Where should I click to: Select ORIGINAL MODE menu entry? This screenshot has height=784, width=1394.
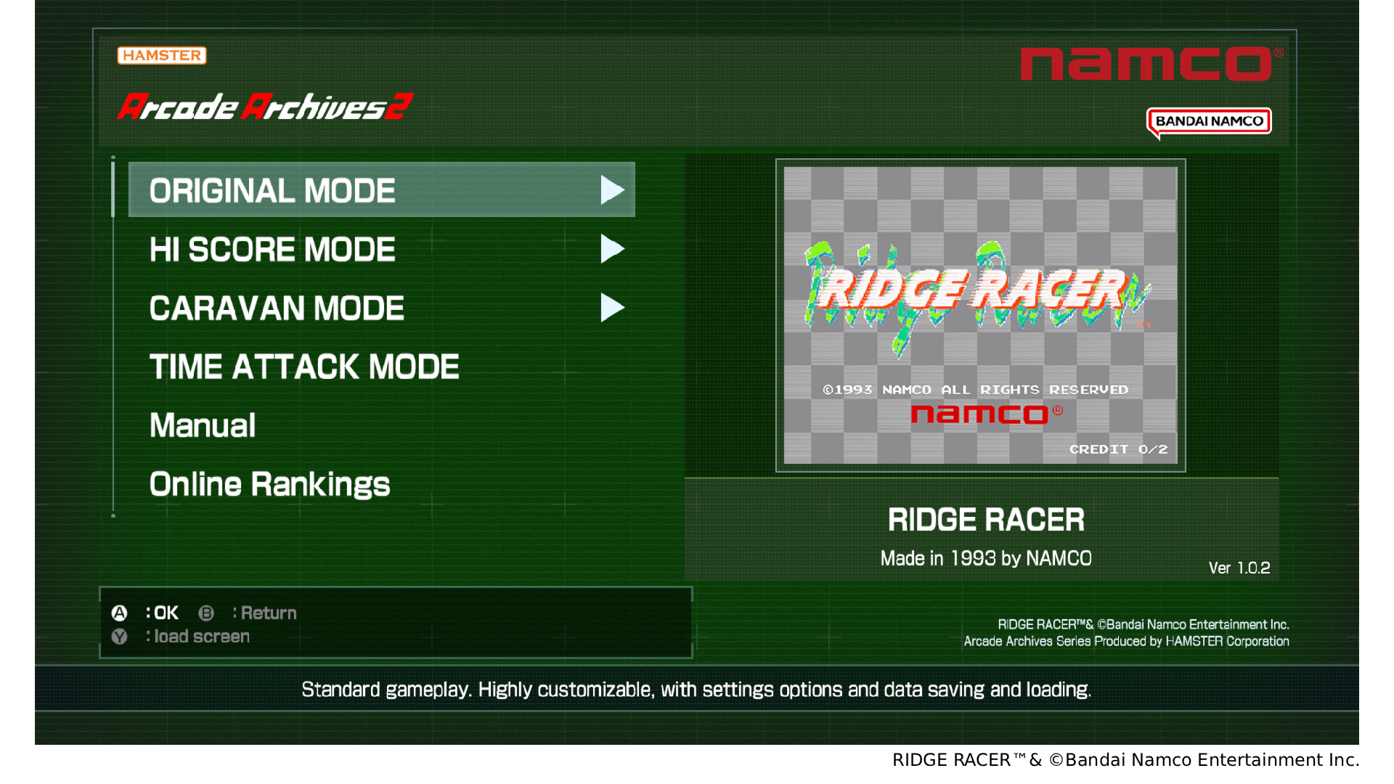pyautogui.click(x=381, y=190)
